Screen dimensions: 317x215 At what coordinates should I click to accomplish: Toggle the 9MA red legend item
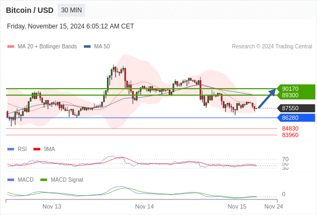point(44,149)
